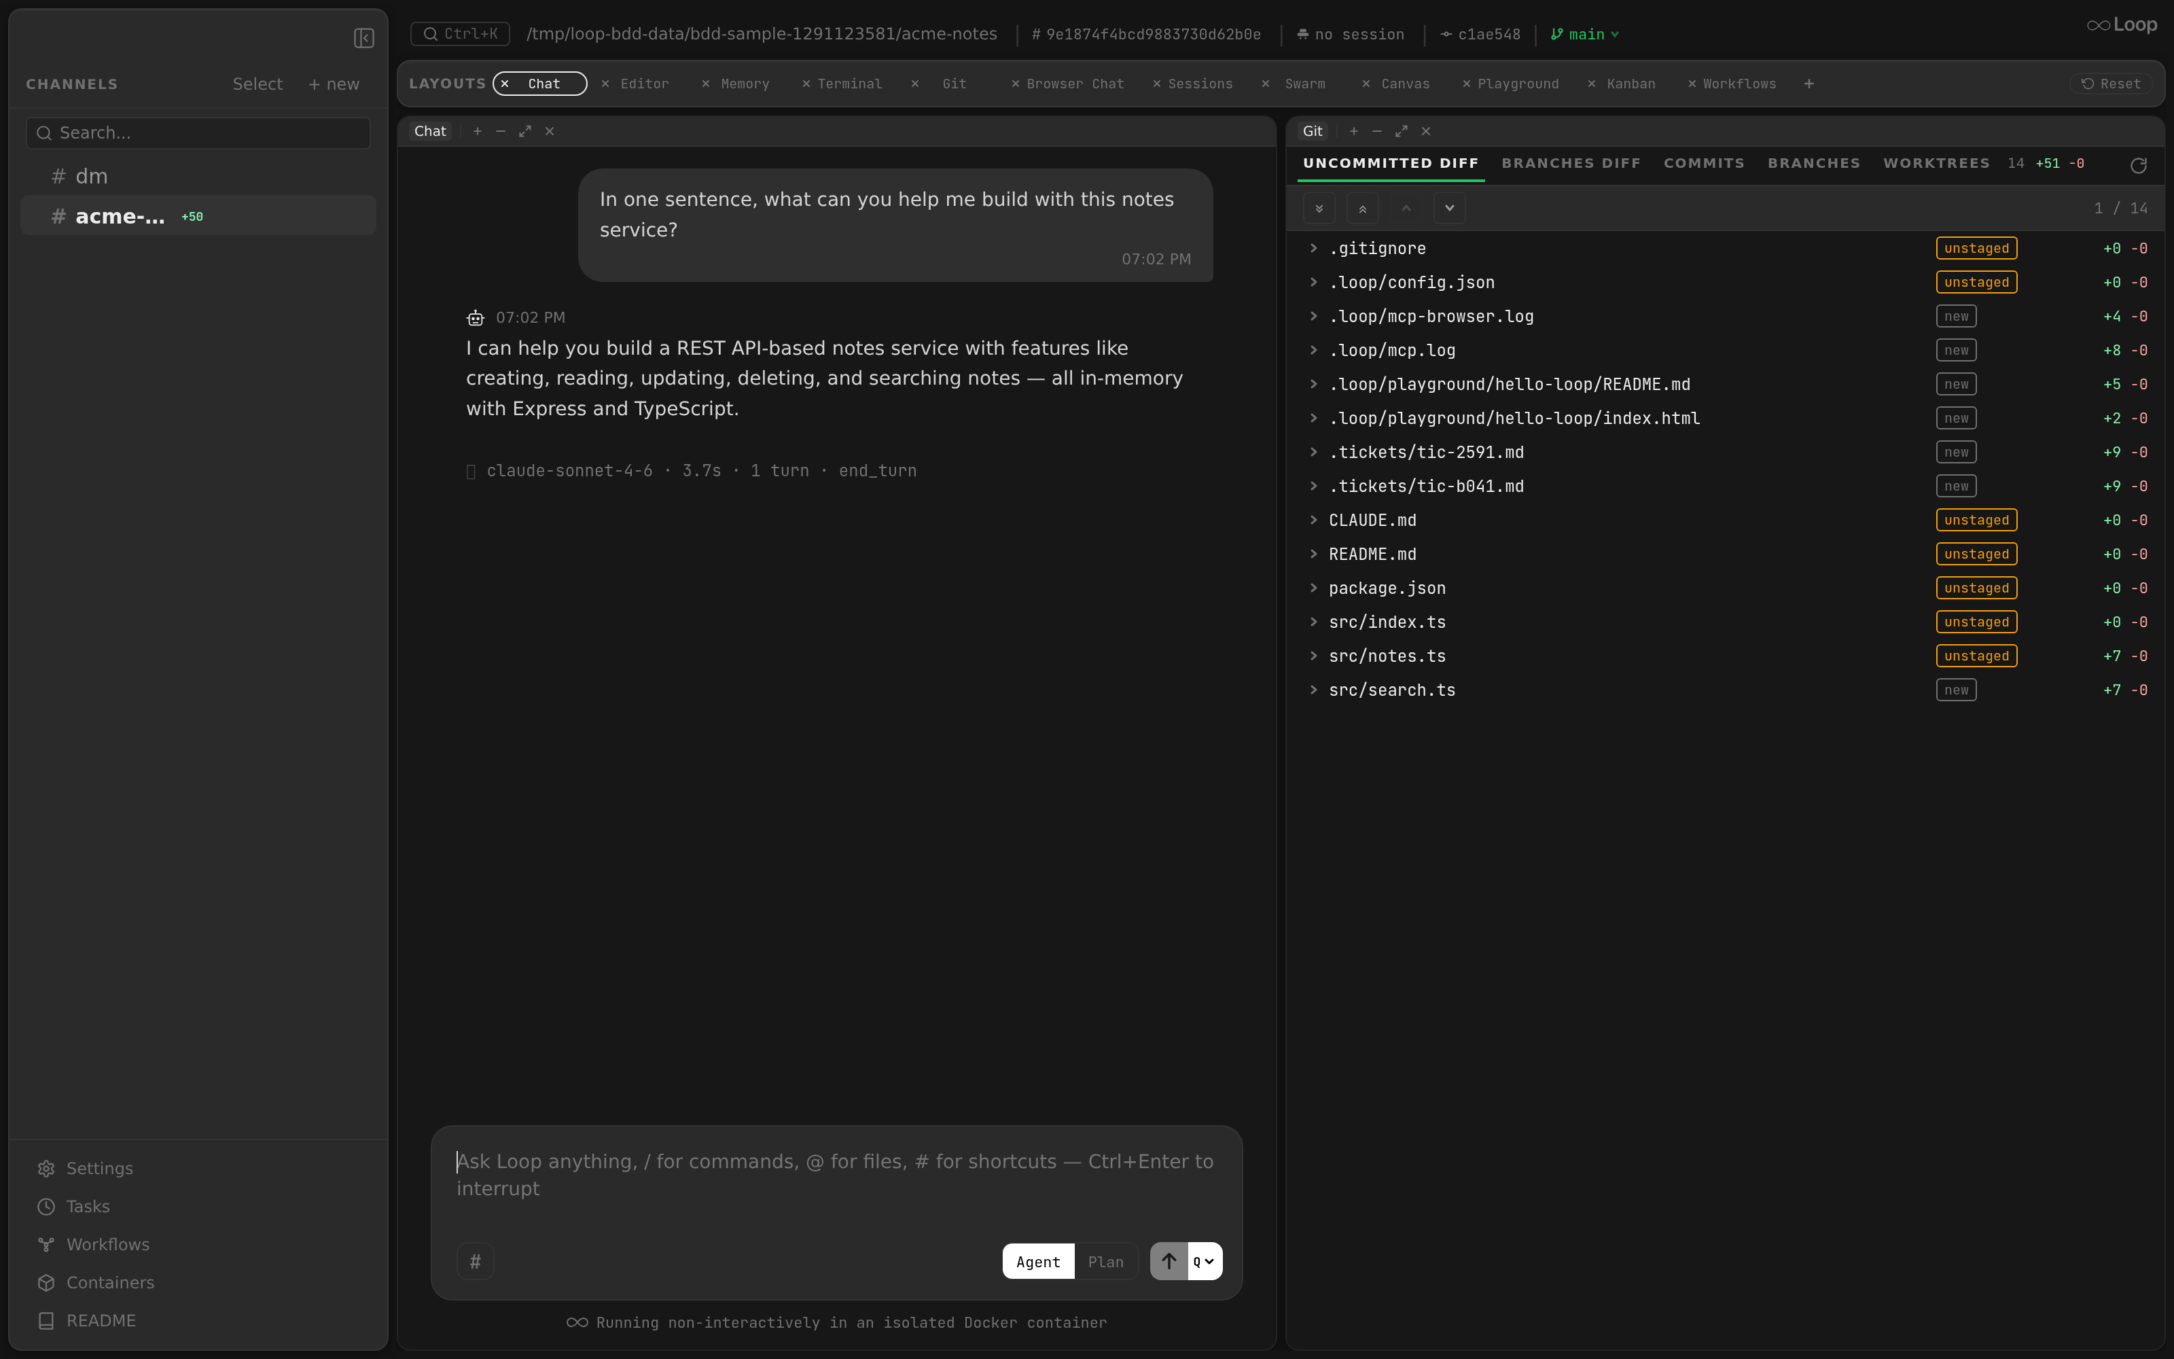Minimize the Chat pane
Image resolution: width=2174 pixels, height=1359 pixels.
(x=501, y=131)
